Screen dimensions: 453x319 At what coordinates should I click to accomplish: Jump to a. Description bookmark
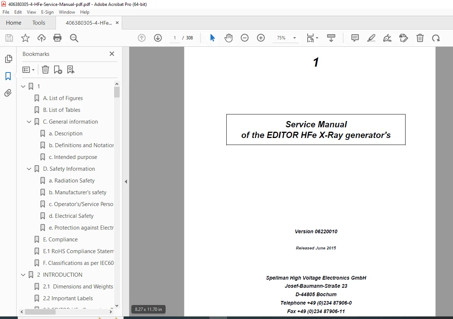click(66, 134)
